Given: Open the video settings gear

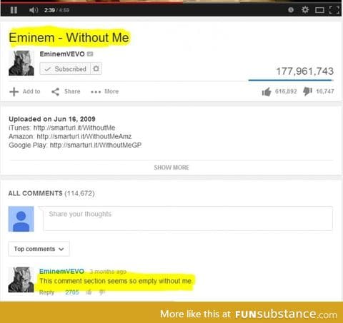Looking at the screenshot, I should pyautogui.click(x=305, y=10).
